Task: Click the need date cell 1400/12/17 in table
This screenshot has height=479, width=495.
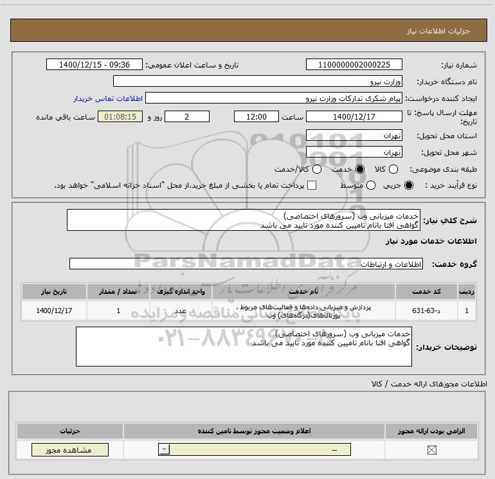Action: click(54, 311)
